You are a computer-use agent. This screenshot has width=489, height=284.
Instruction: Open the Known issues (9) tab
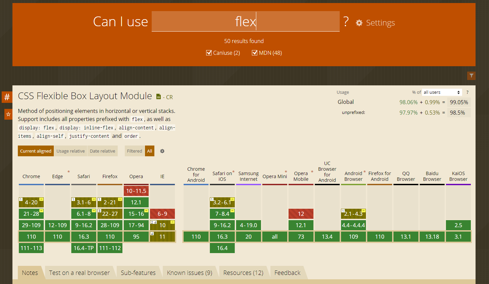point(190,273)
